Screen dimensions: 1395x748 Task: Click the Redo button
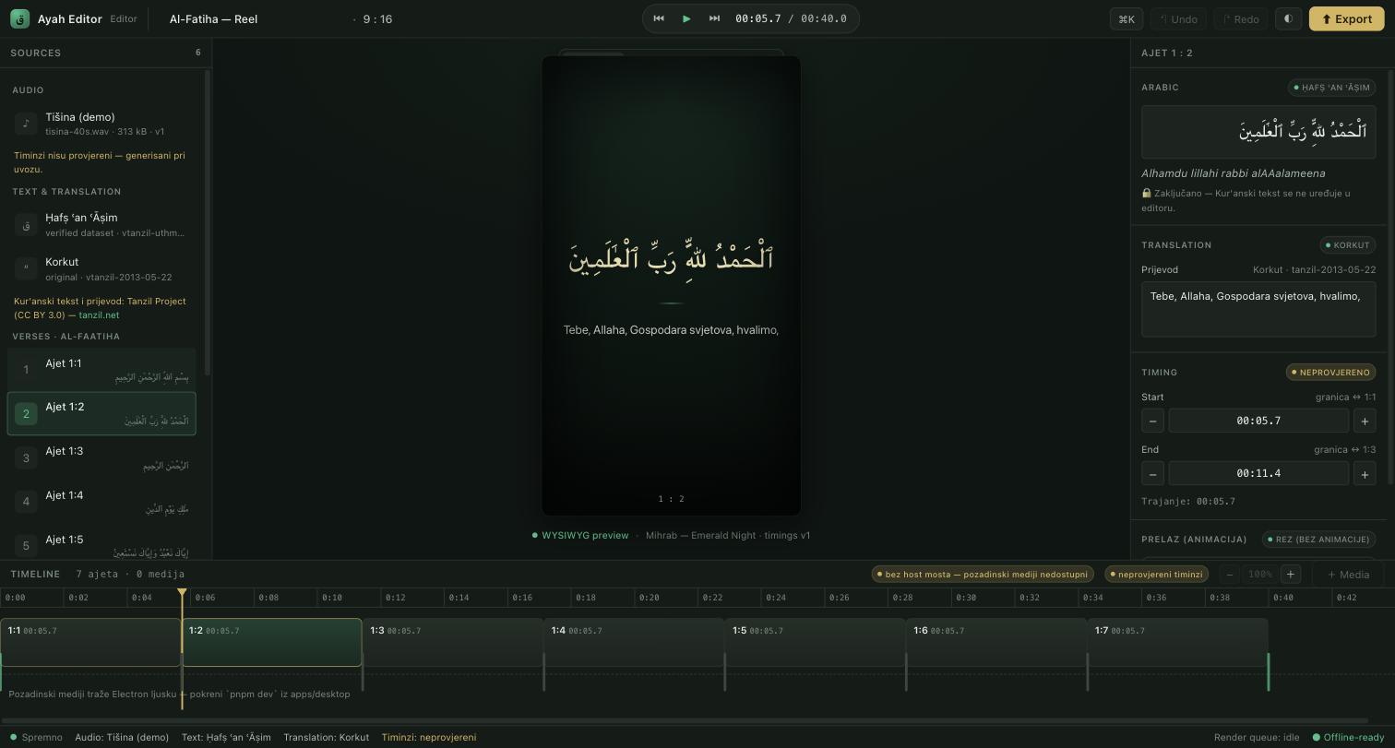1239,18
